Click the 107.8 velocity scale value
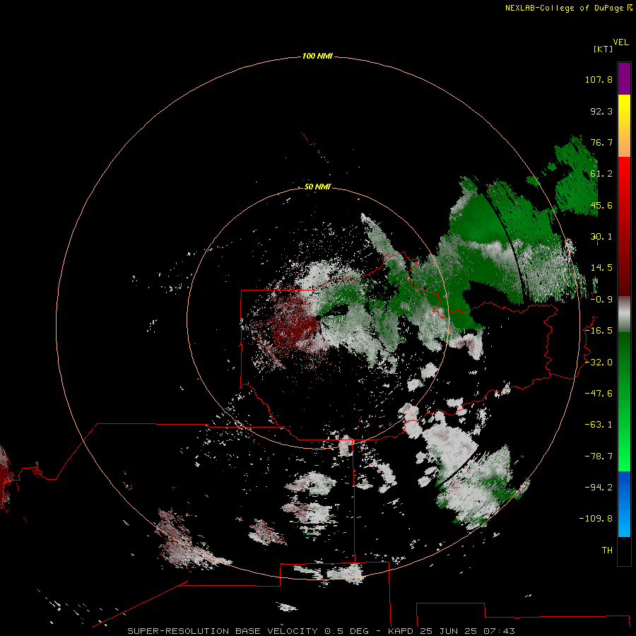Viewport: 636px width, 636px height. click(599, 79)
